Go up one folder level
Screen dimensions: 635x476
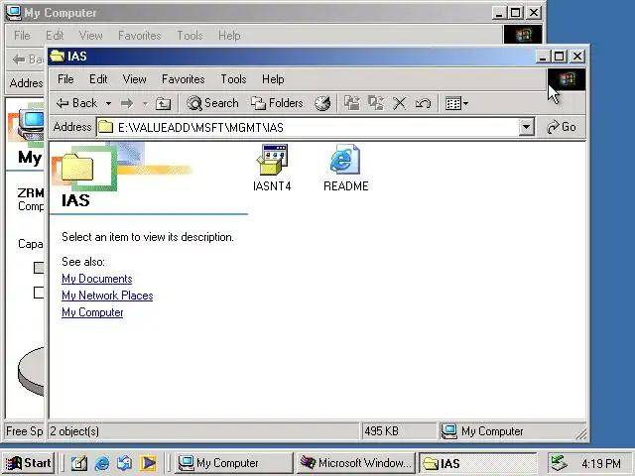[x=163, y=103]
